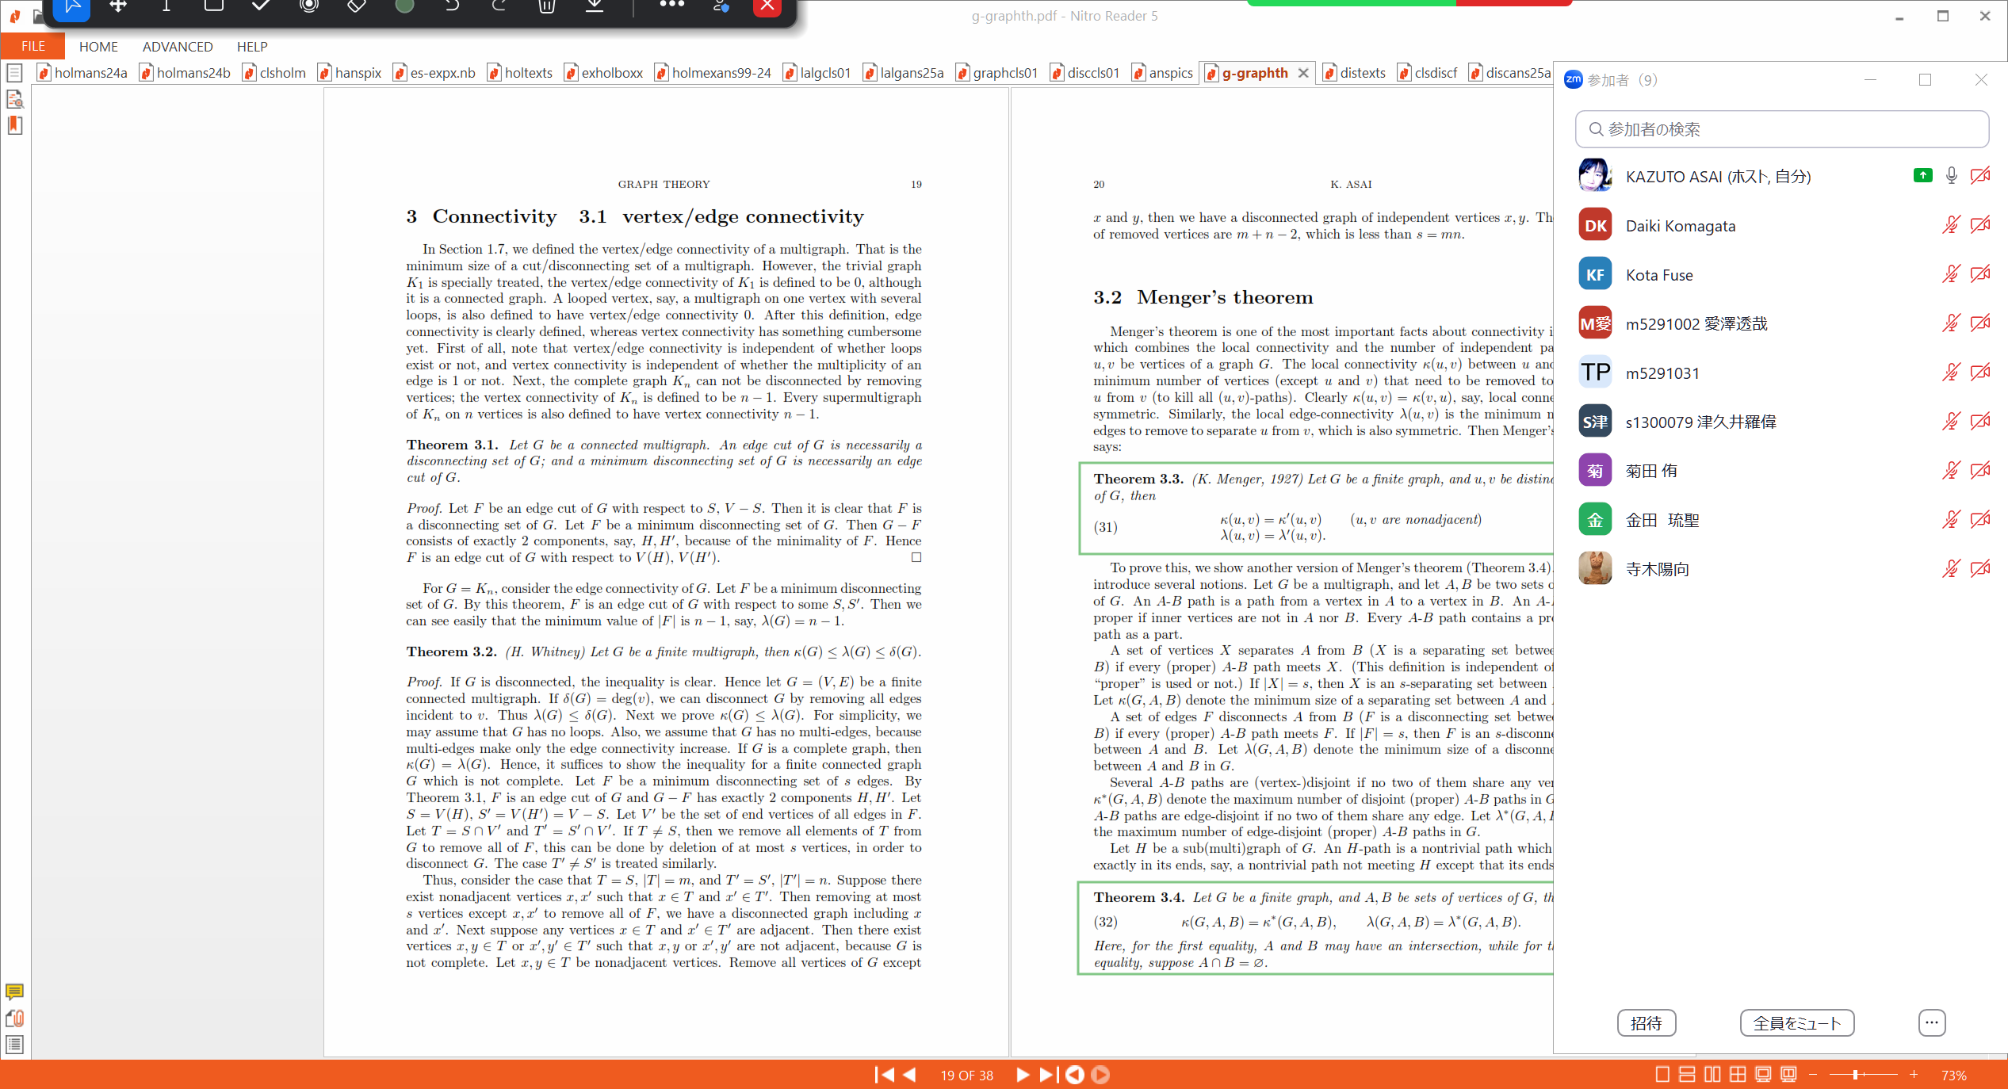Open the distexts document tab

coord(1354,73)
